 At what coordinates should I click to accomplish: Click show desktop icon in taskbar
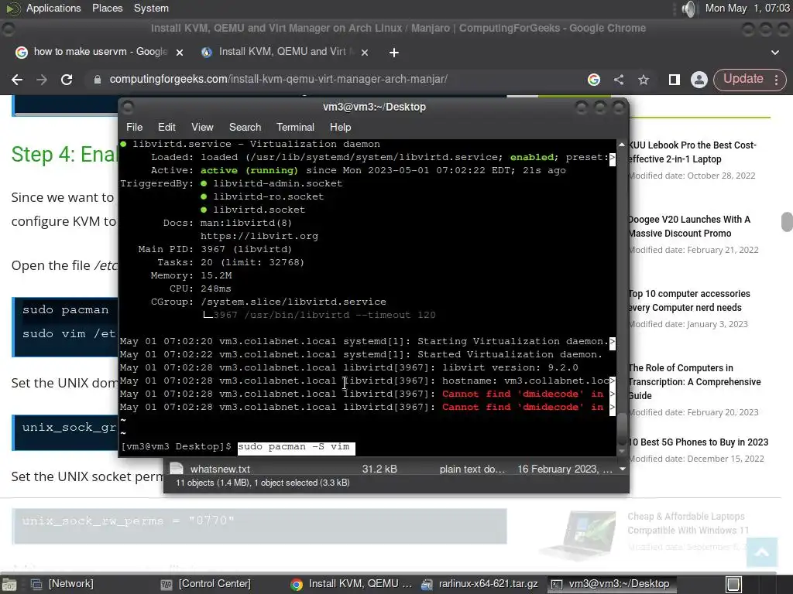coord(9,585)
